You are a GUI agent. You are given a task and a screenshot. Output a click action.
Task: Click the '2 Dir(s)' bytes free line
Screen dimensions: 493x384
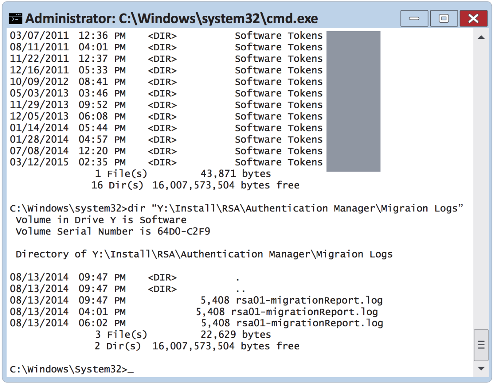[x=197, y=346]
